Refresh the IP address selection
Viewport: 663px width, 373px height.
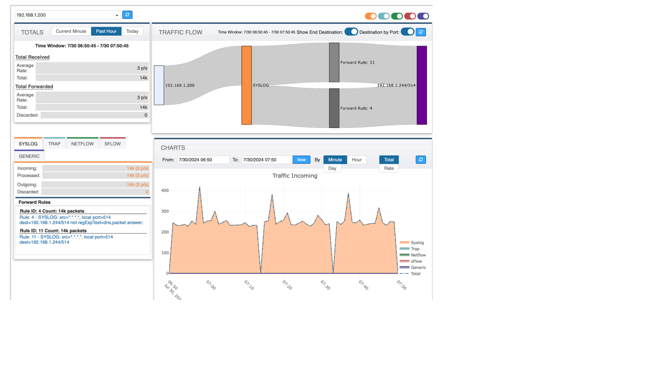pyautogui.click(x=127, y=15)
